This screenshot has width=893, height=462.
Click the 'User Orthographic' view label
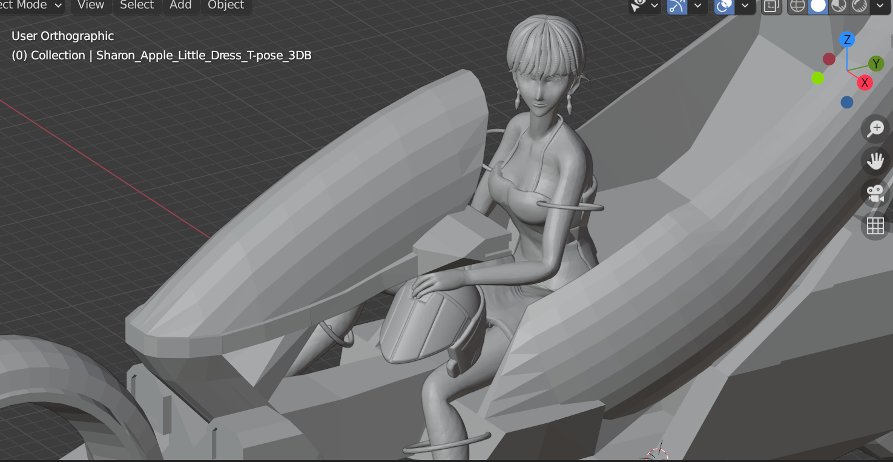pyautogui.click(x=63, y=36)
